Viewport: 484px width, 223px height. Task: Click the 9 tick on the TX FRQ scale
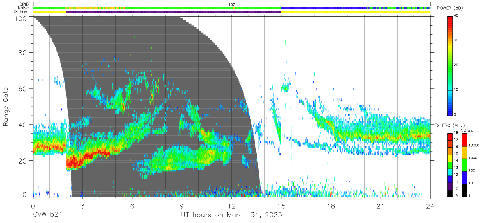pos(456,195)
